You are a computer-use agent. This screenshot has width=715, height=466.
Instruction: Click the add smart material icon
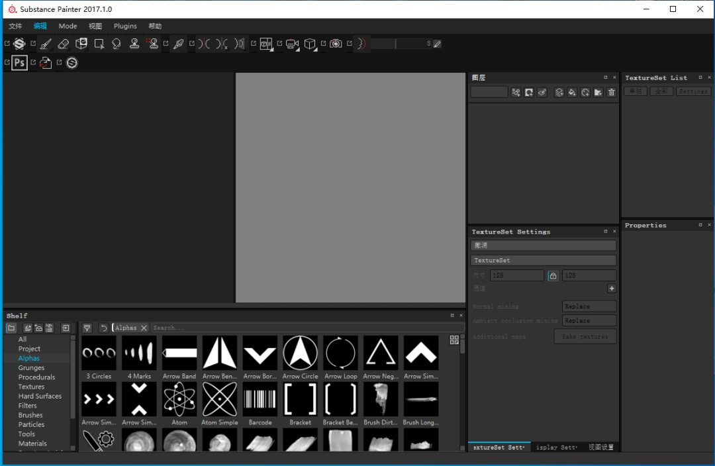pyautogui.click(x=585, y=93)
